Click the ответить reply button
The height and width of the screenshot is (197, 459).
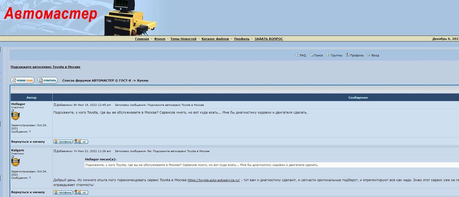click(x=47, y=80)
